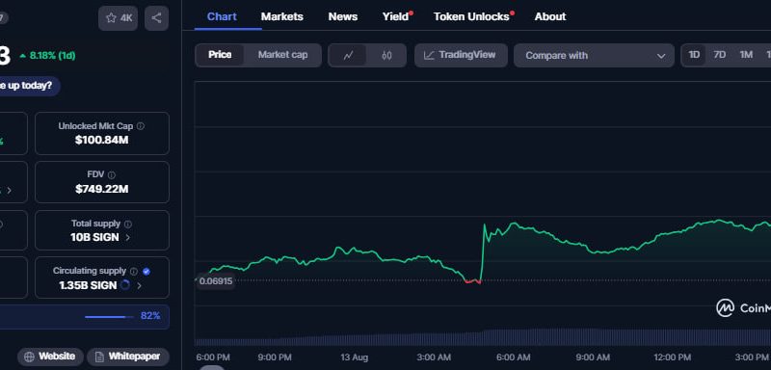This screenshot has height=370, width=771.
Task: Click the circulating supply progress ring icon
Action: [x=125, y=285]
